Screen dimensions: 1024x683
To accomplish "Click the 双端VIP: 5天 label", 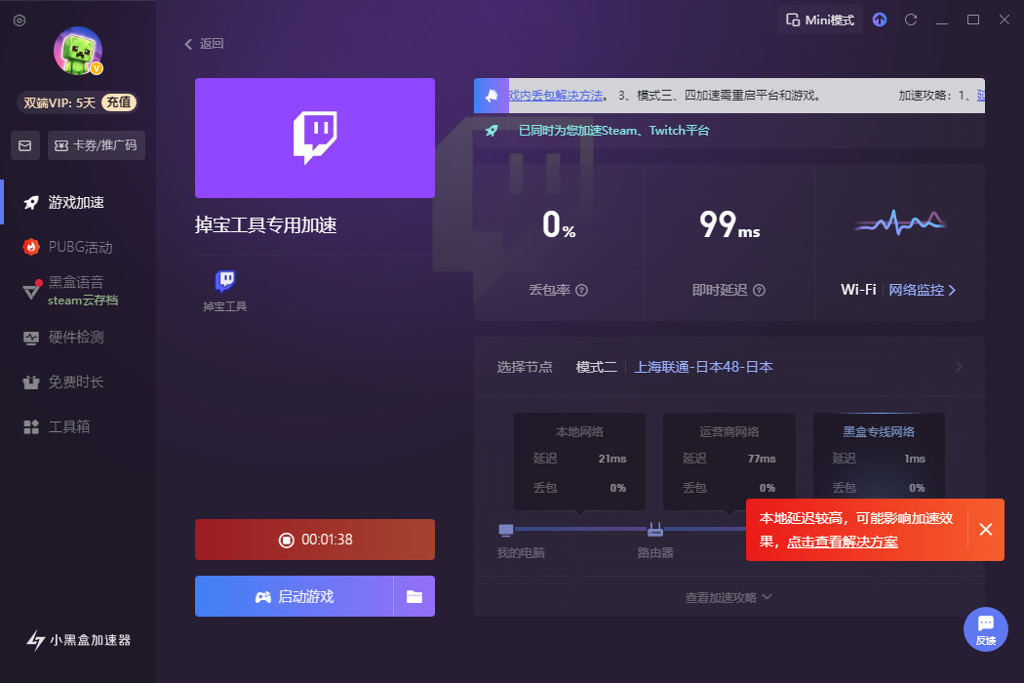I will pyautogui.click(x=59, y=102).
